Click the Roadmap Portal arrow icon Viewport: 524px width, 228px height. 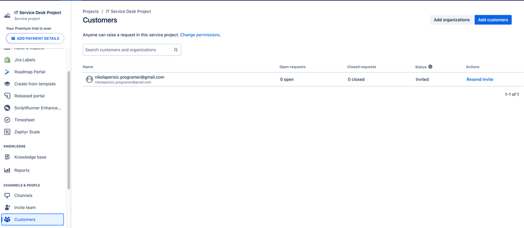[7, 72]
